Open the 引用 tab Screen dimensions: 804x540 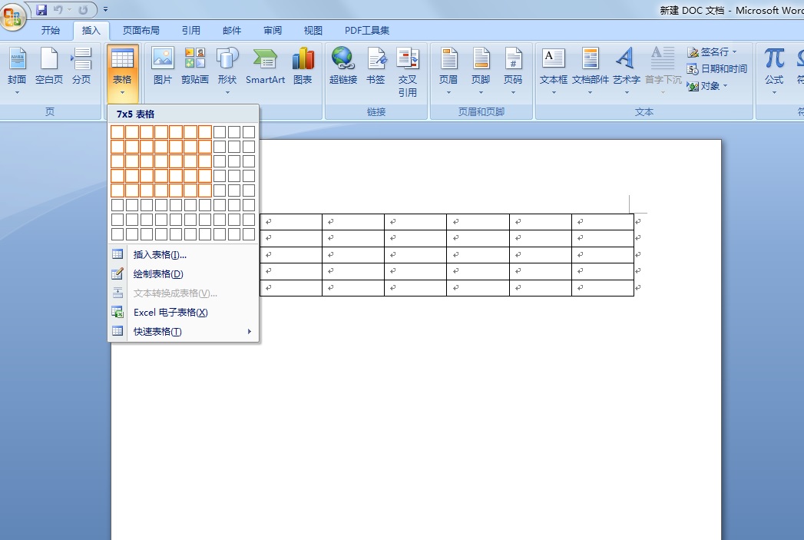[x=190, y=30]
